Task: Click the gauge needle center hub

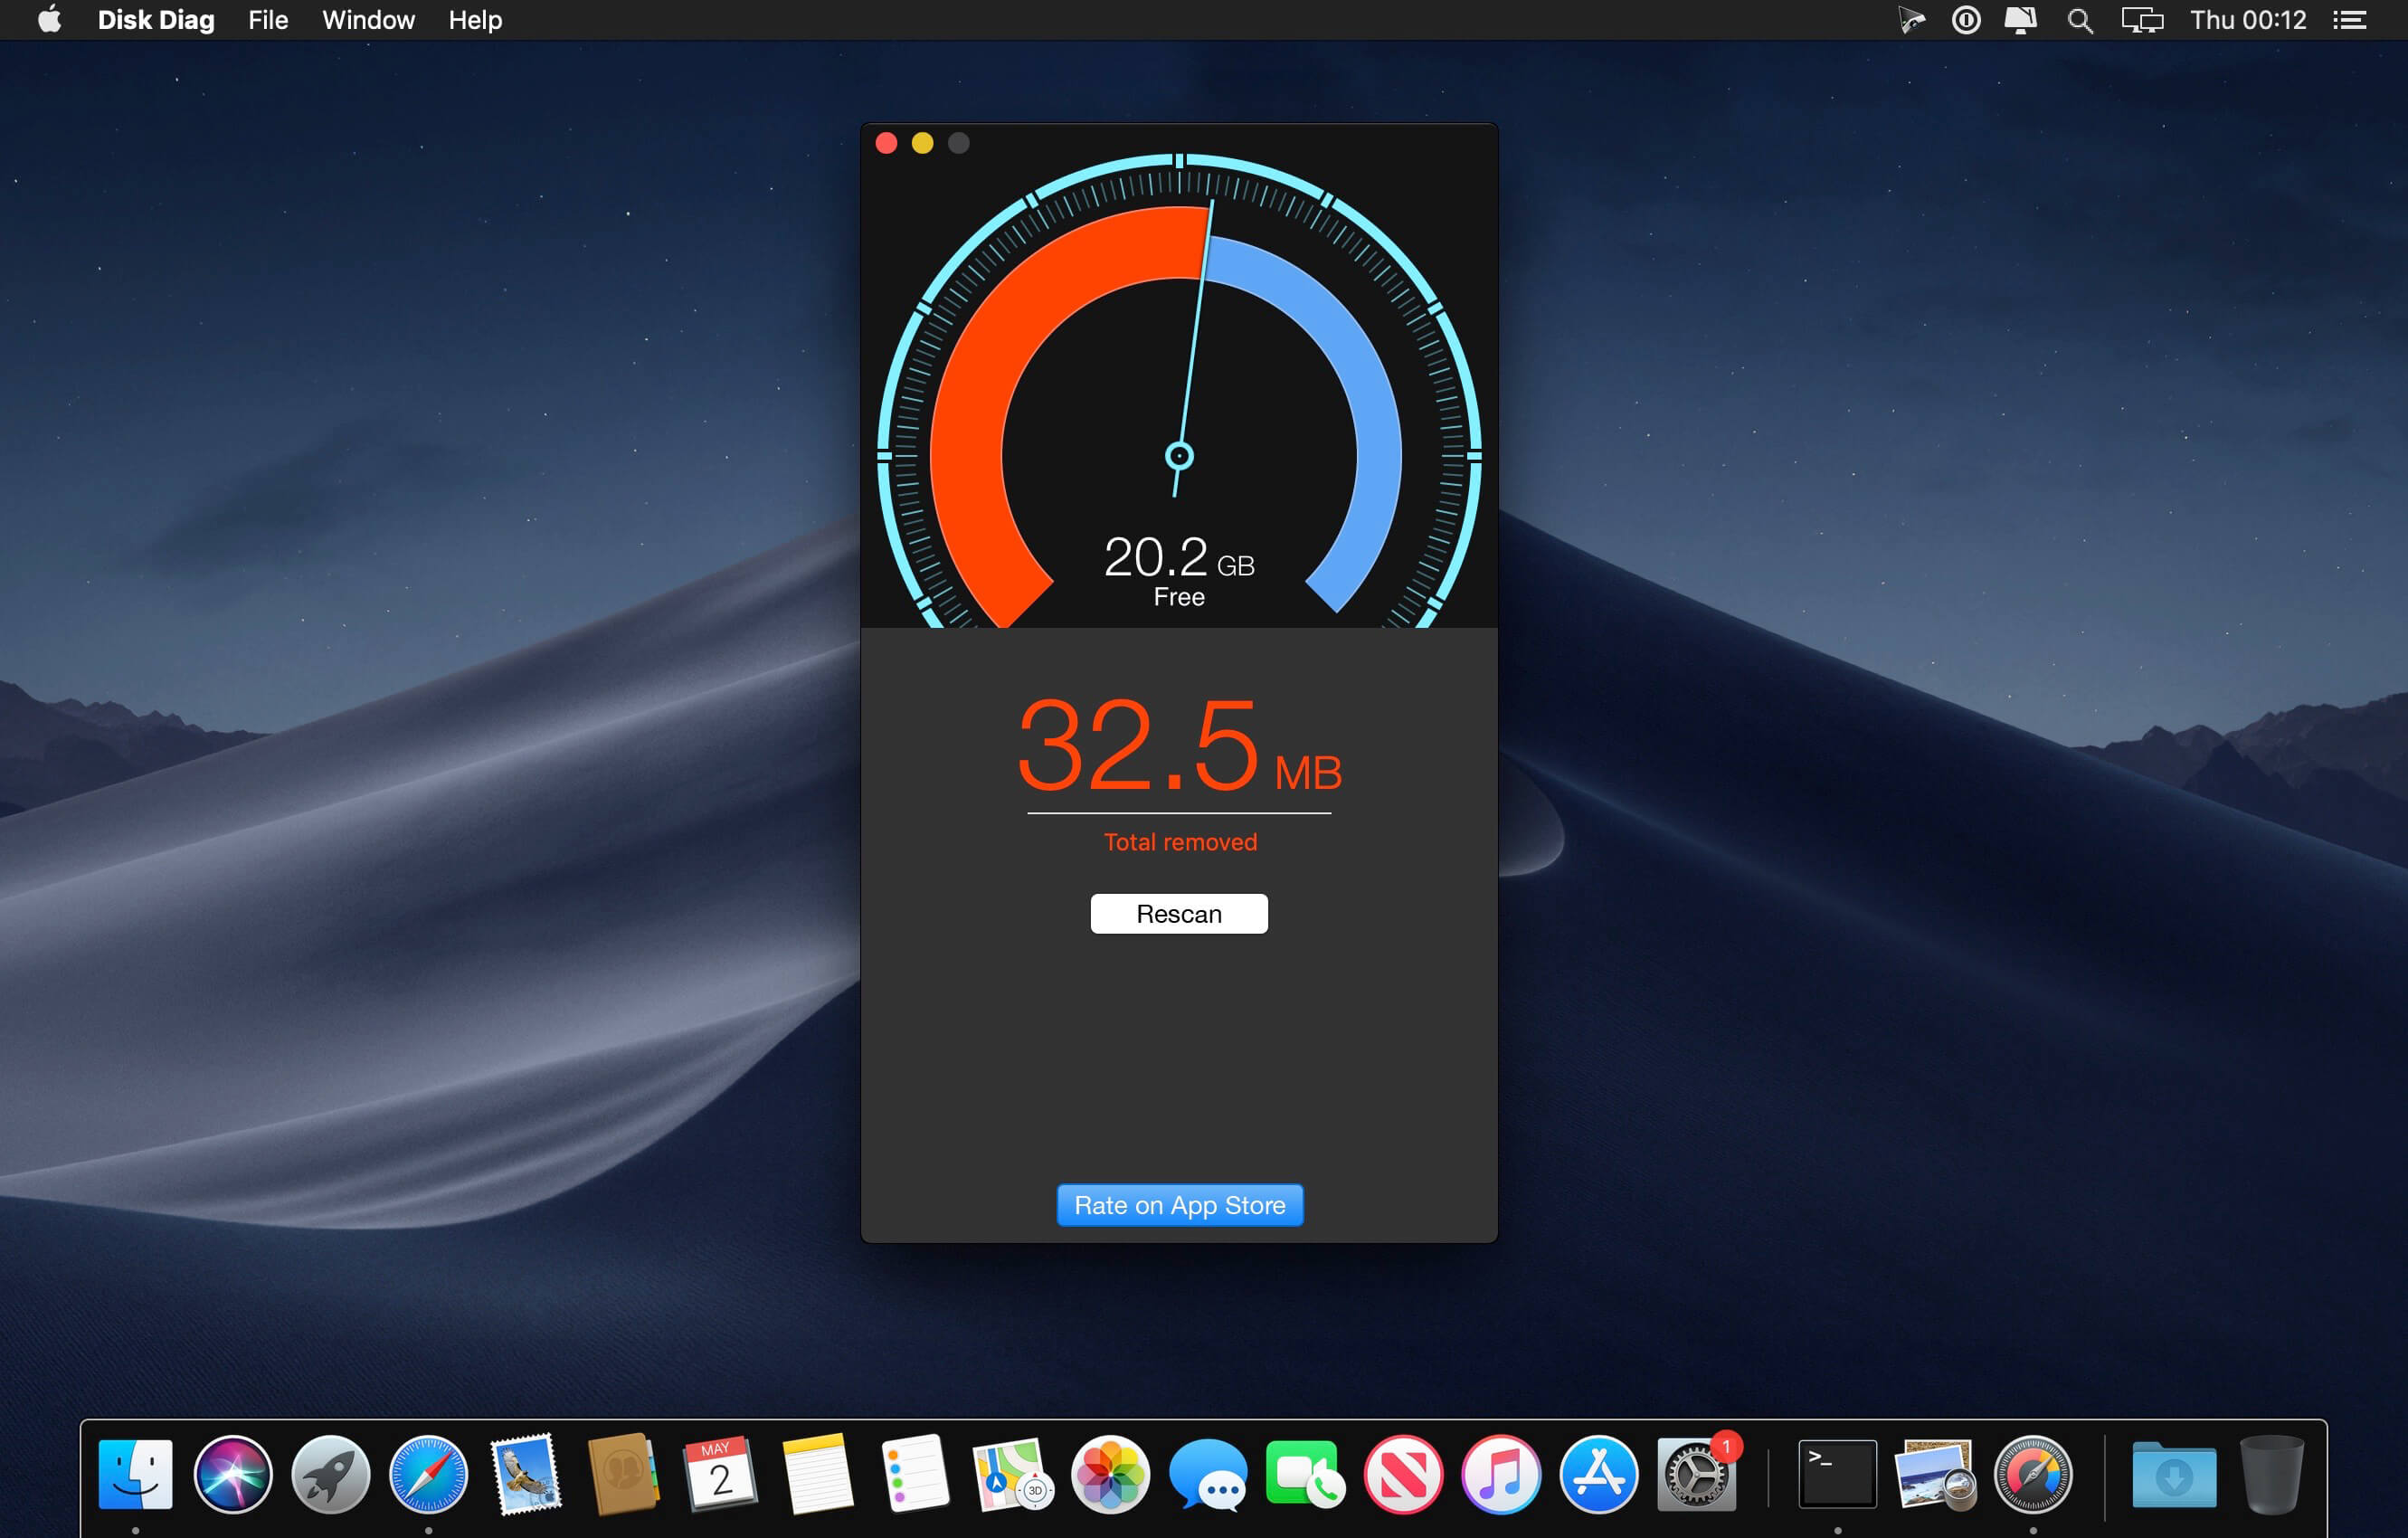Action: coord(1180,457)
